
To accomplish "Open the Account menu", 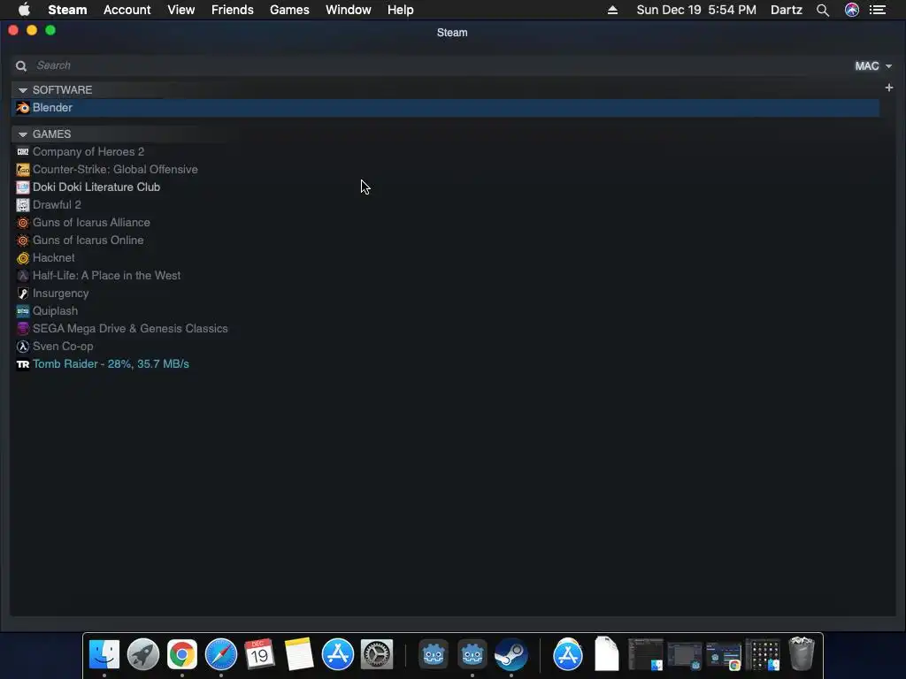I will [127, 10].
